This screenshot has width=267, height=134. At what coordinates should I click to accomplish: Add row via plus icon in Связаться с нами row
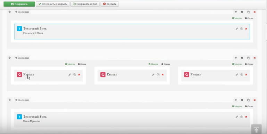coord(236,12)
